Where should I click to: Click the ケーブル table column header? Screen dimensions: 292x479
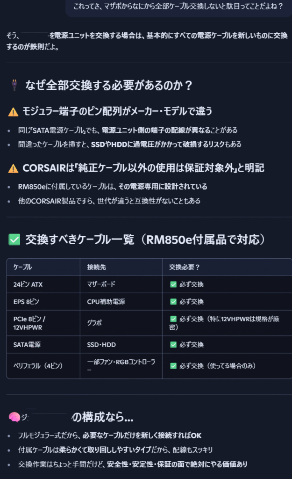point(23,267)
